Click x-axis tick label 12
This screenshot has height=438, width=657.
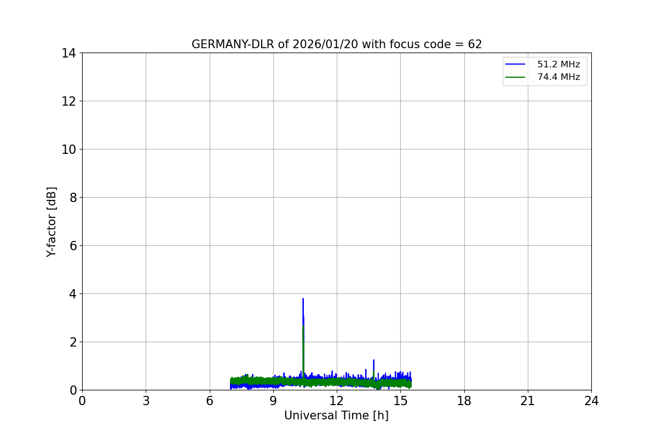point(337,401)
